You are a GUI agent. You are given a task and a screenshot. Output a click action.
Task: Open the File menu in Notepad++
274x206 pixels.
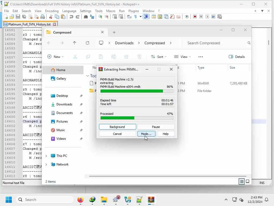(x=6, y=11)
